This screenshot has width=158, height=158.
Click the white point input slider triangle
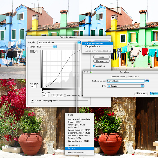coord(80,91)
